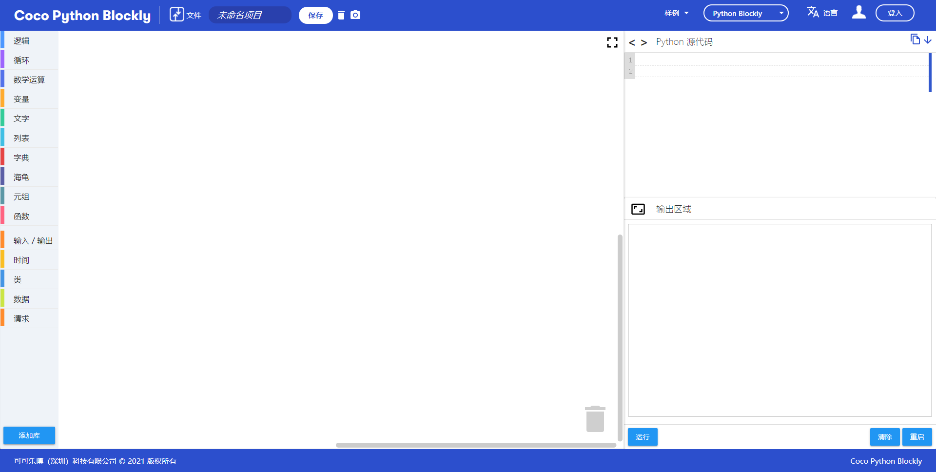Toggle fullscreen workspace view
This screenshot has height=472, width=936.
pos(612,42)
